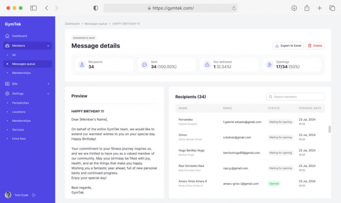Image resolution: width=341 pixels, height=203 pixels.
Task: Click the Safari downloads icon
Action: click(x=294, y=8)
